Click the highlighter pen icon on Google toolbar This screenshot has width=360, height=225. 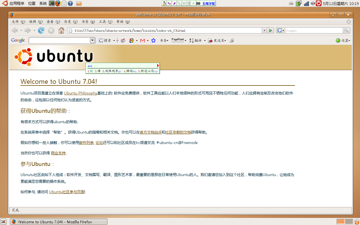click(x=232, y=40)
